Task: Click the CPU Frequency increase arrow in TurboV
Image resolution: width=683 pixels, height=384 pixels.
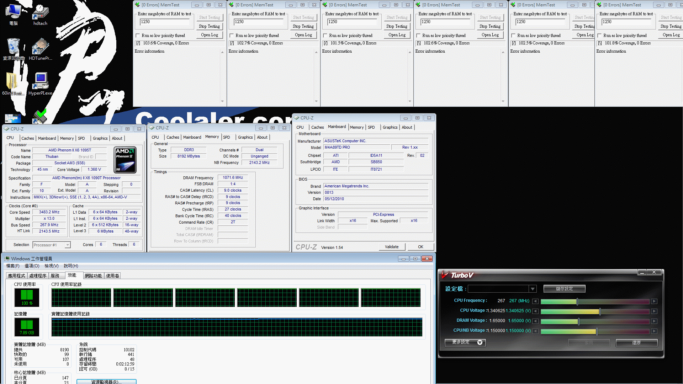Action: [x=654, y=301]
